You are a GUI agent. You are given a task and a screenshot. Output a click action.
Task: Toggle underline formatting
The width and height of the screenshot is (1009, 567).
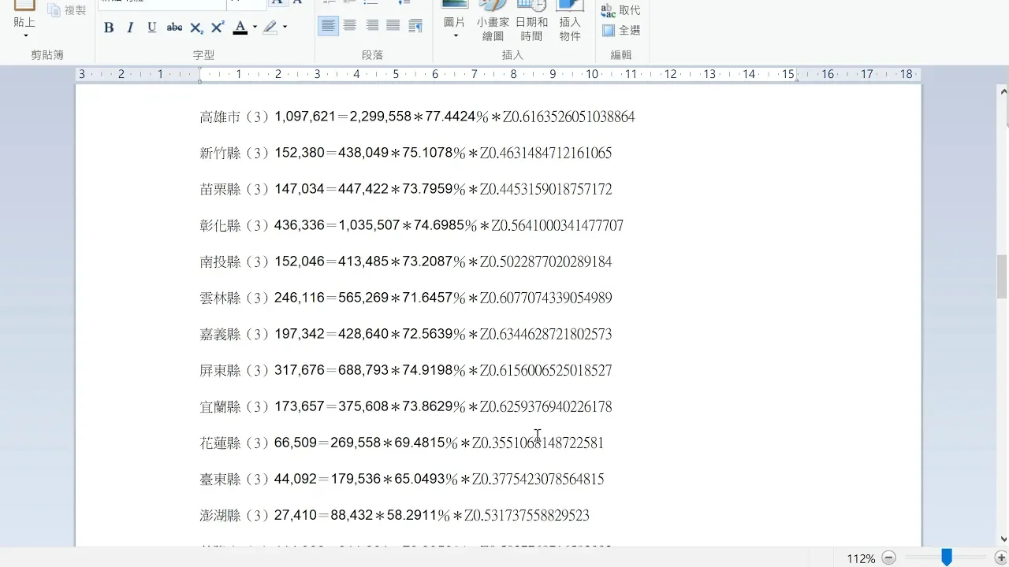pos(152,28)
